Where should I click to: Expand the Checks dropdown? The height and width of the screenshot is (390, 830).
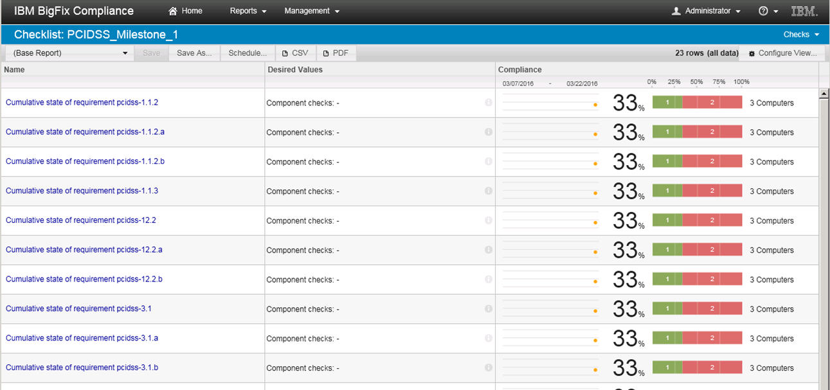(x=800, y=34)
